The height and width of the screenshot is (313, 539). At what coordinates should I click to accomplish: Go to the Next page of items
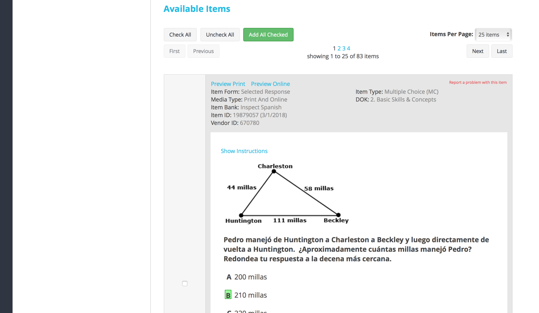[x=478, y=51]
